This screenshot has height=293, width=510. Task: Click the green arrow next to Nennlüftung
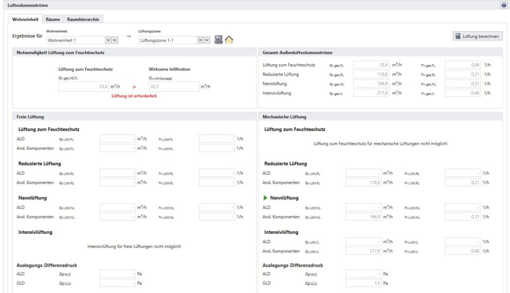(265, 198)
